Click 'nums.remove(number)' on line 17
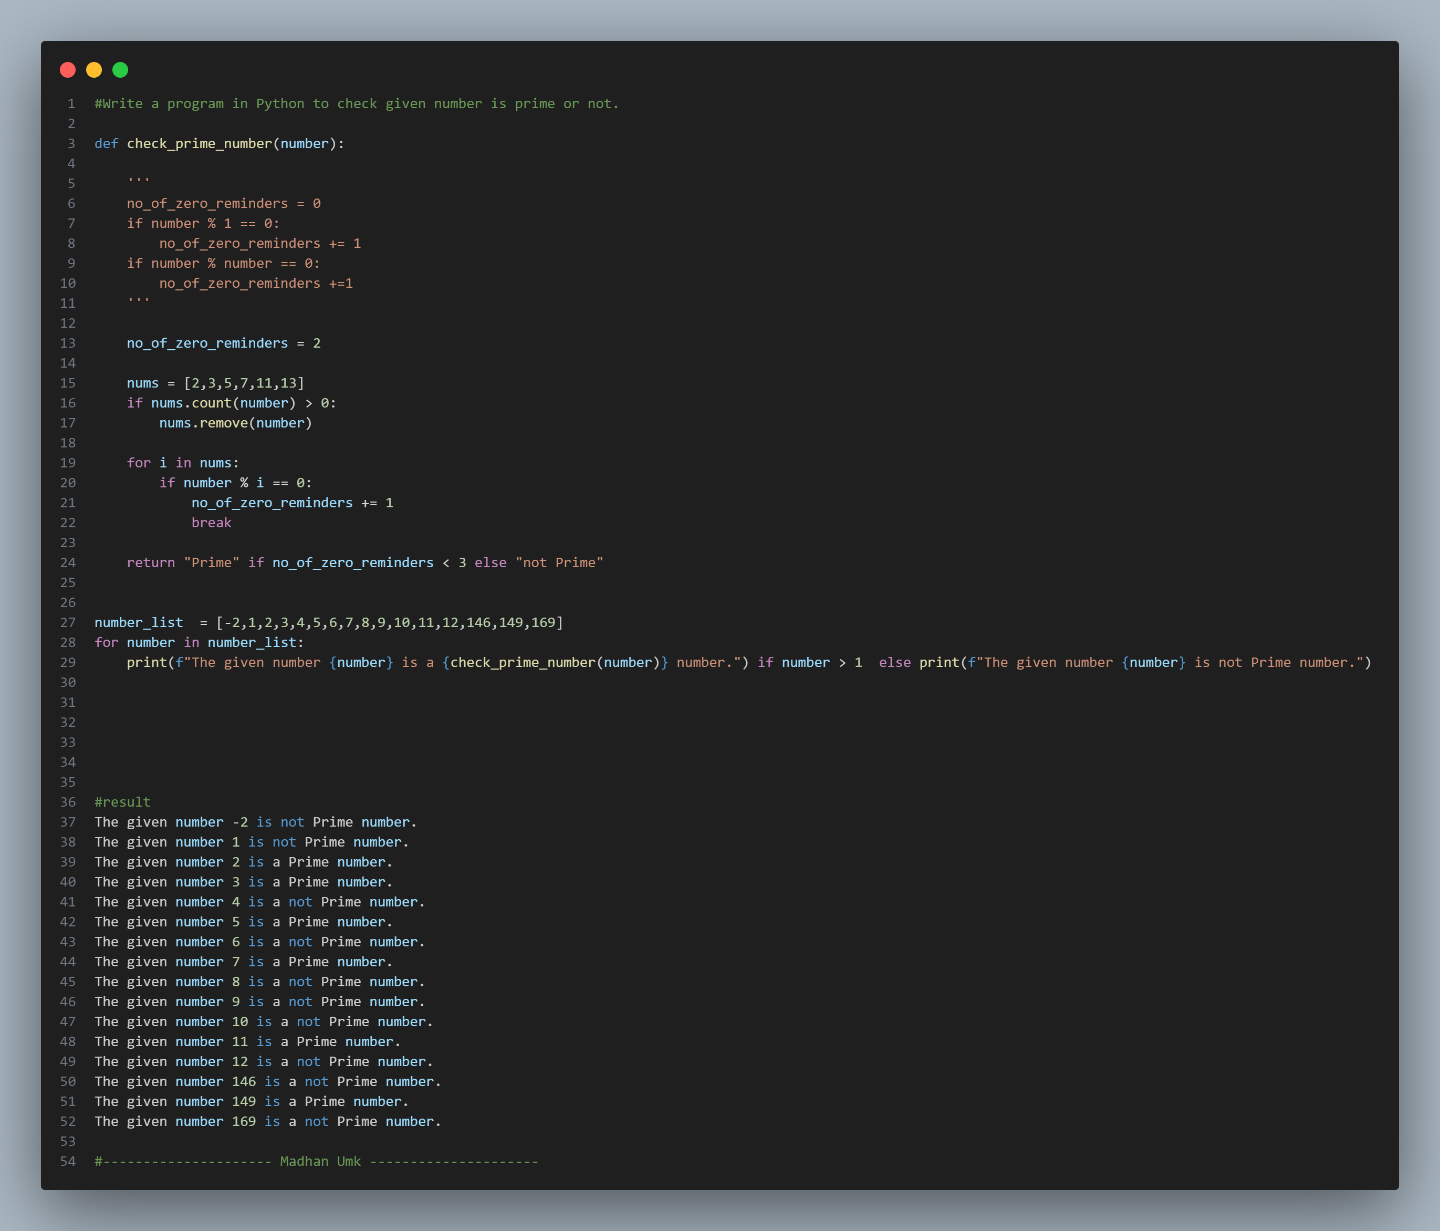This screenshot has width=1440, height=1231. [236, 423]
